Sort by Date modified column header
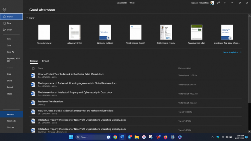 click(185, 68)
